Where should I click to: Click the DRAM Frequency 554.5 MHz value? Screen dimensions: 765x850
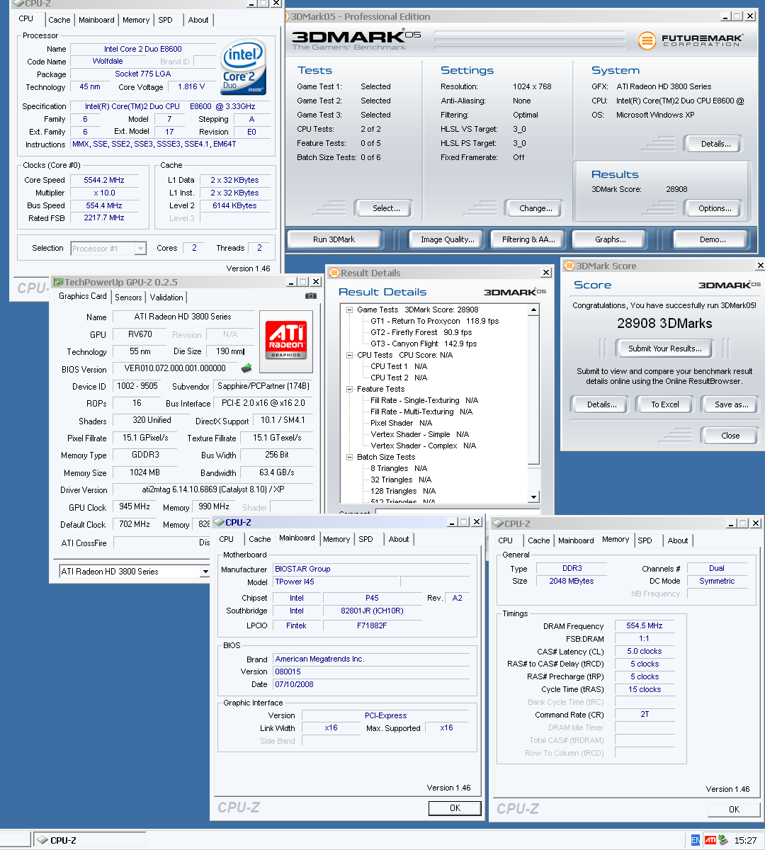point(645,625)
